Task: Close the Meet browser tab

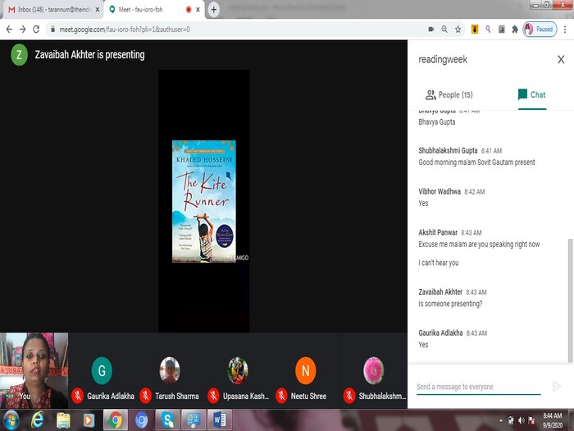Action: coord(198,10)
